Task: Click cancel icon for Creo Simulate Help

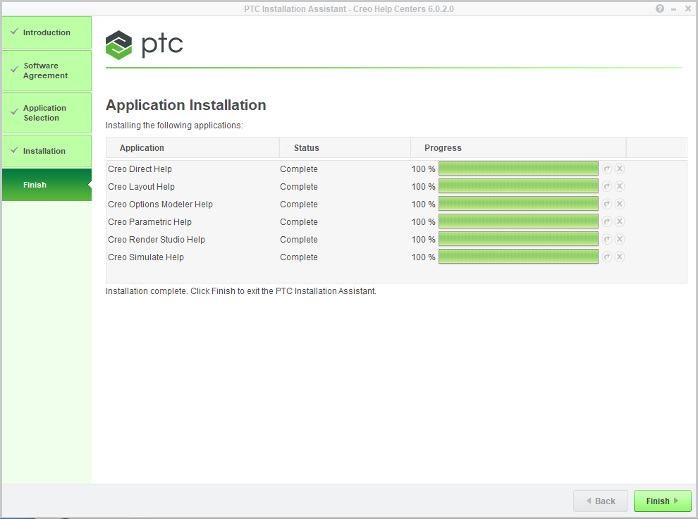Action: tap(620, 257)
